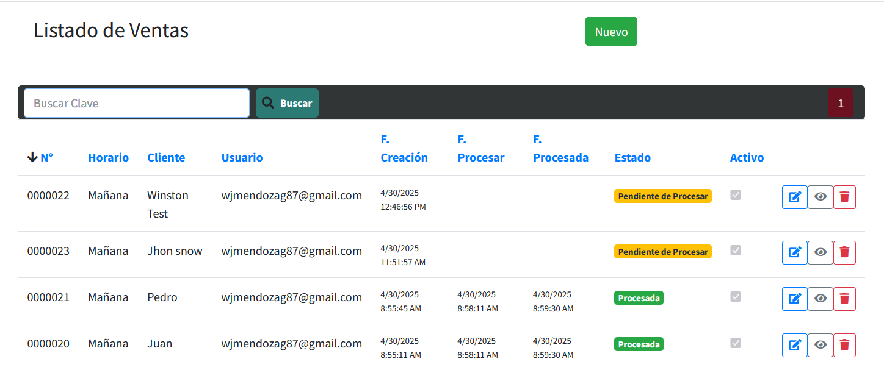Click the Buscar search button

click(287, 103)
